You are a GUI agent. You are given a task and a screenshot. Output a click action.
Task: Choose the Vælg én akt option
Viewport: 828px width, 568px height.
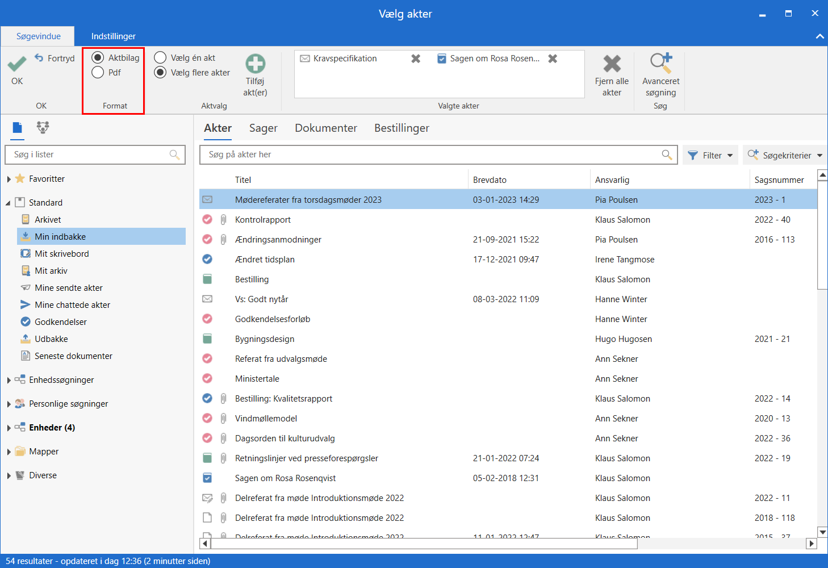click(161, 58)
